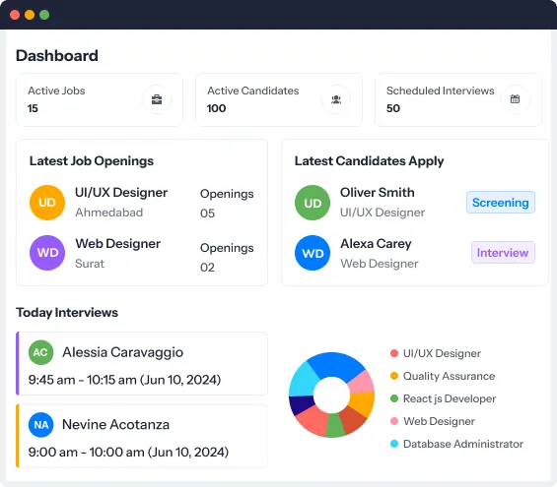Open the Web Designer job title in Latest Job Openings
Screen dimensions: 557x487
tap(118, 244)
